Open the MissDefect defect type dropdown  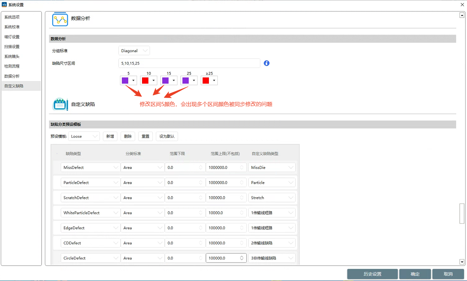(90, 167)
